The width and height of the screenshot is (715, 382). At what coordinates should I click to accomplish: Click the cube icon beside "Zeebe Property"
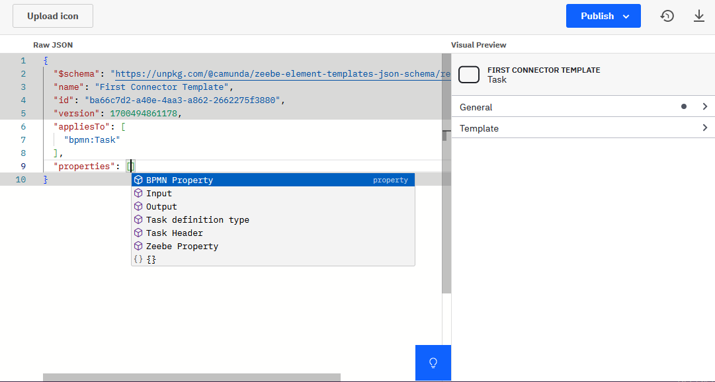tap(138, 246)
